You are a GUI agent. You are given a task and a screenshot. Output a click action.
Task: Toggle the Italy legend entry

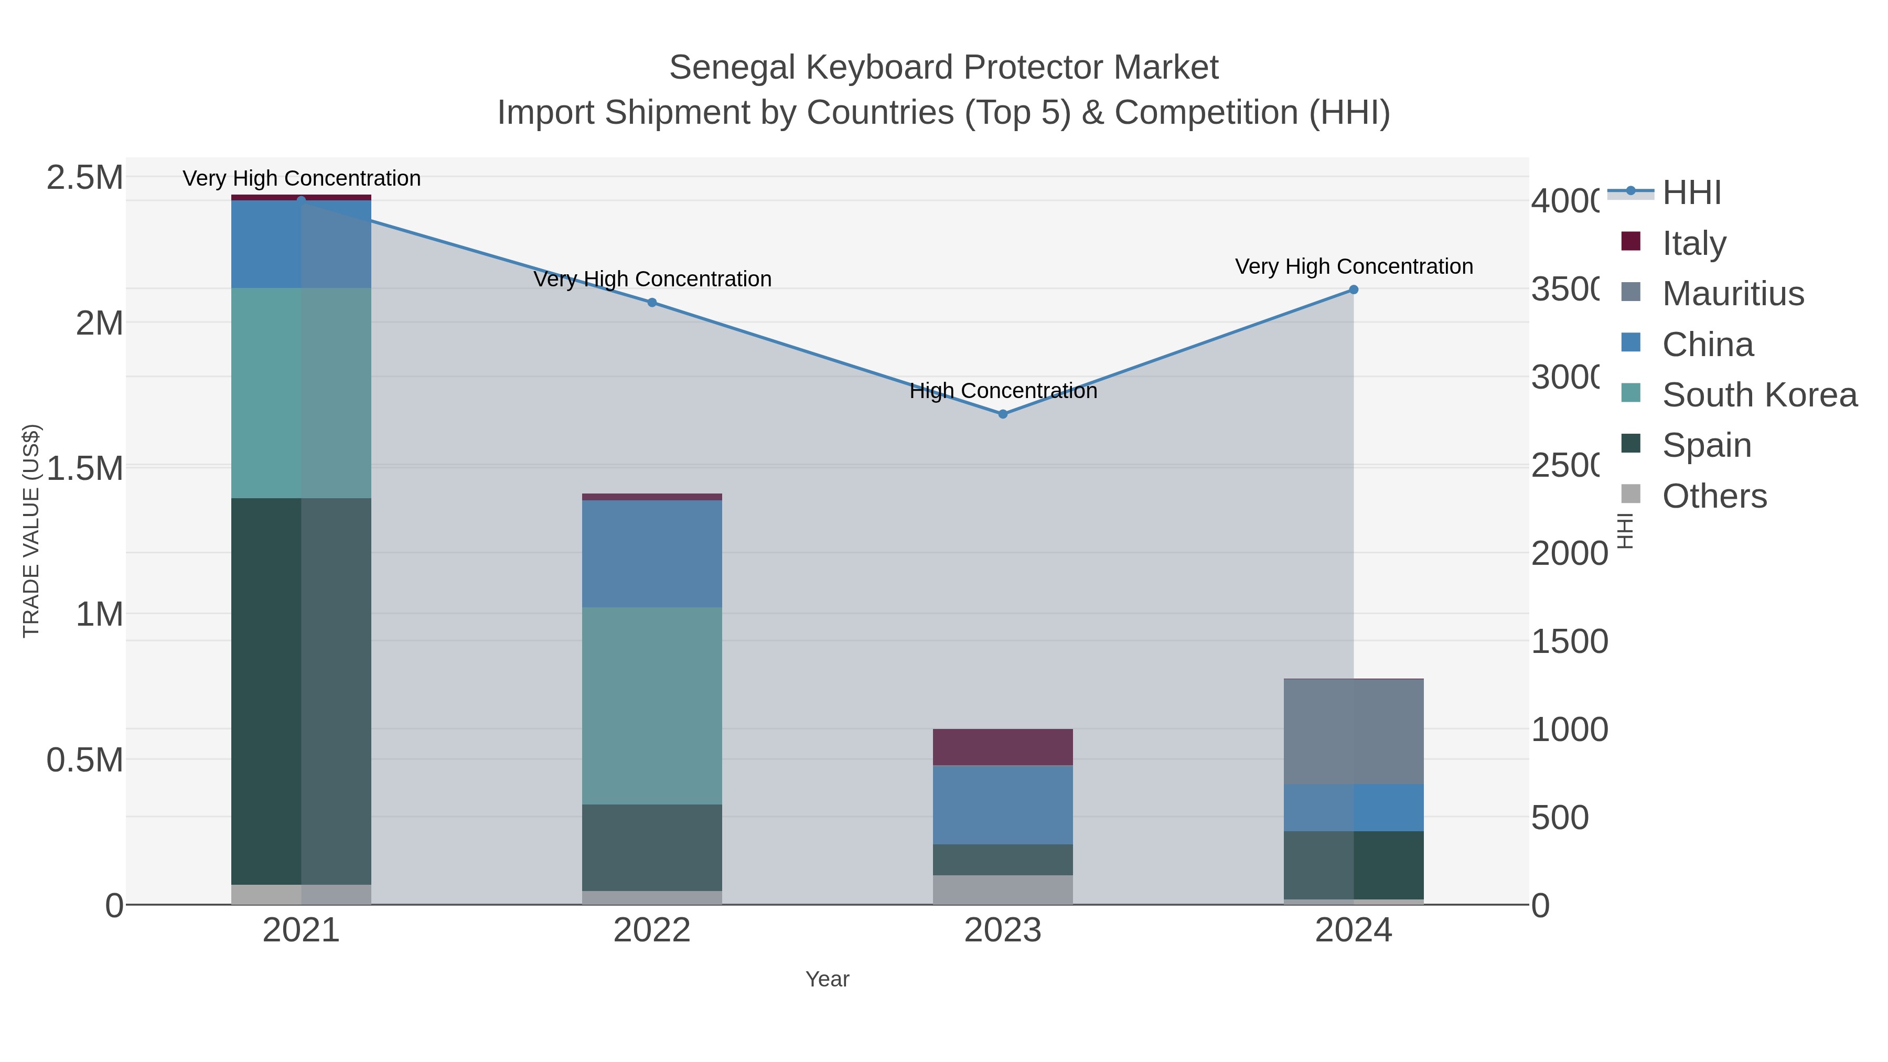(1674, 243)
